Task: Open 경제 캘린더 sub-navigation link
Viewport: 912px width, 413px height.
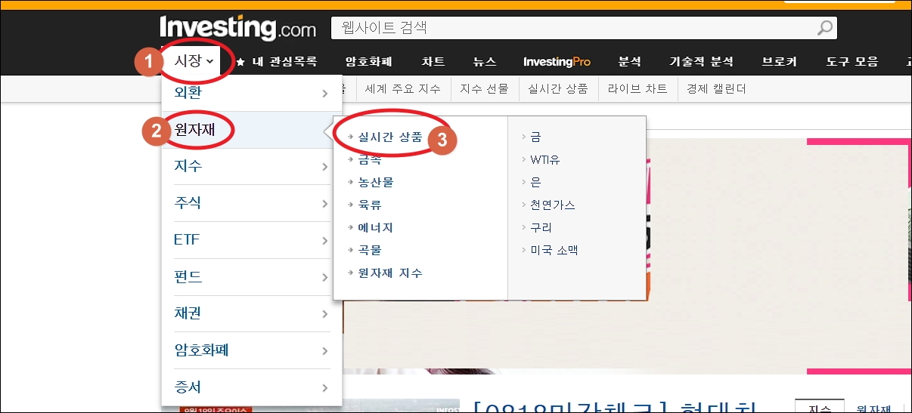Action: point(716,89)
